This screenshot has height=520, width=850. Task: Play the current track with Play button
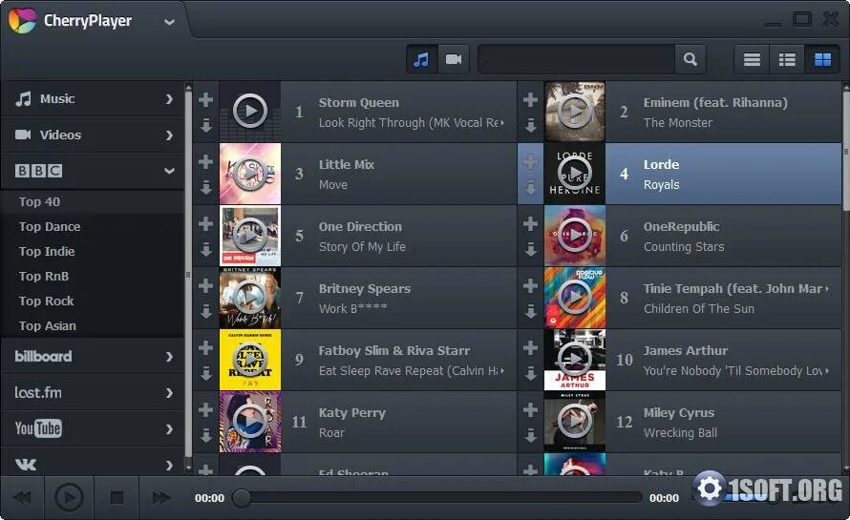69,497
